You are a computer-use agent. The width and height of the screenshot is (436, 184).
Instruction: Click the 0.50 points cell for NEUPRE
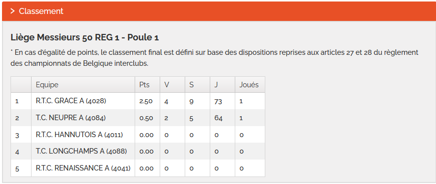coord(146,118)
